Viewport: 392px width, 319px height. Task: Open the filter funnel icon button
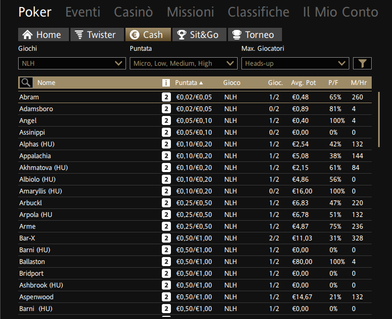[x=362, y=63]
